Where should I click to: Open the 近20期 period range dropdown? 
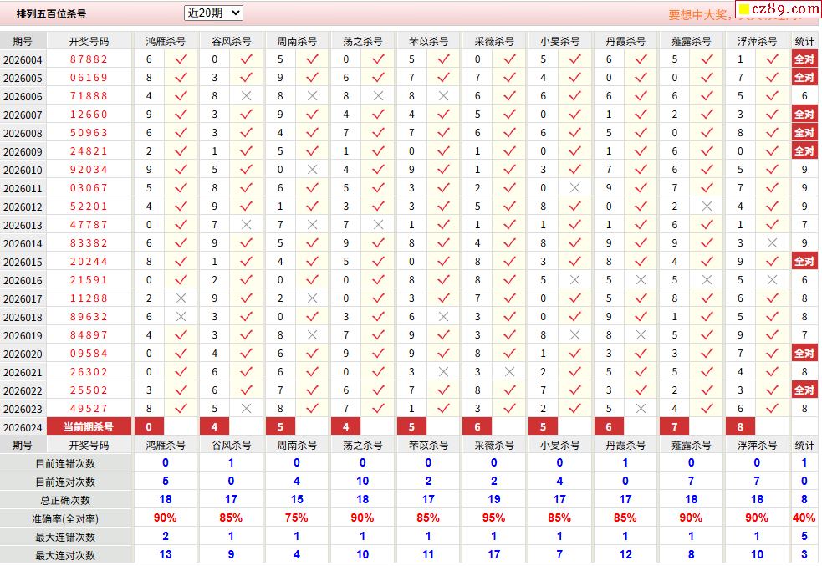(213, 13)
